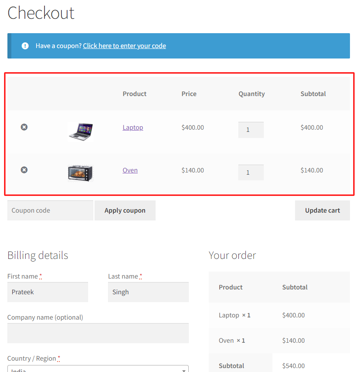Edit the First name field
360x372 pixels.
pos(48,292)
